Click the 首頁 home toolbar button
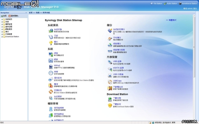 tap(4, 16)
